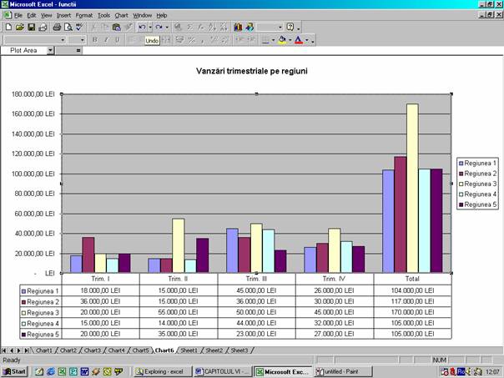Open the Chart menu
The width and height of the screenshot is (504, 378).
(122, 15)
